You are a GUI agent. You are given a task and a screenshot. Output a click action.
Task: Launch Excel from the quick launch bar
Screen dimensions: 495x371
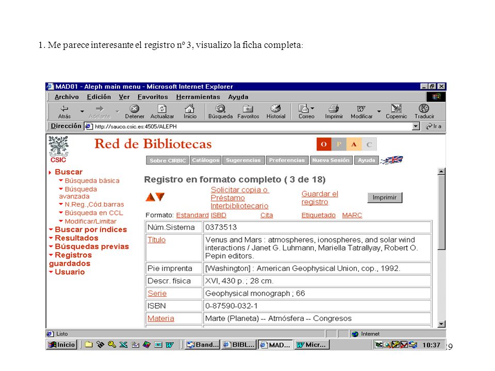pyautogui.click(x=123, y=345)
